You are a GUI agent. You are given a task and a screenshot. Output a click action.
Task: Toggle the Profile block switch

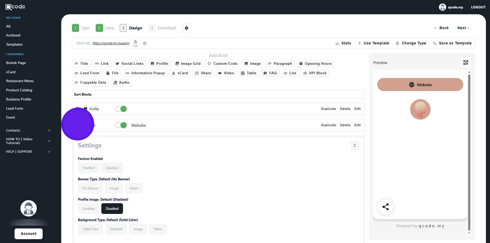point(121,109)
